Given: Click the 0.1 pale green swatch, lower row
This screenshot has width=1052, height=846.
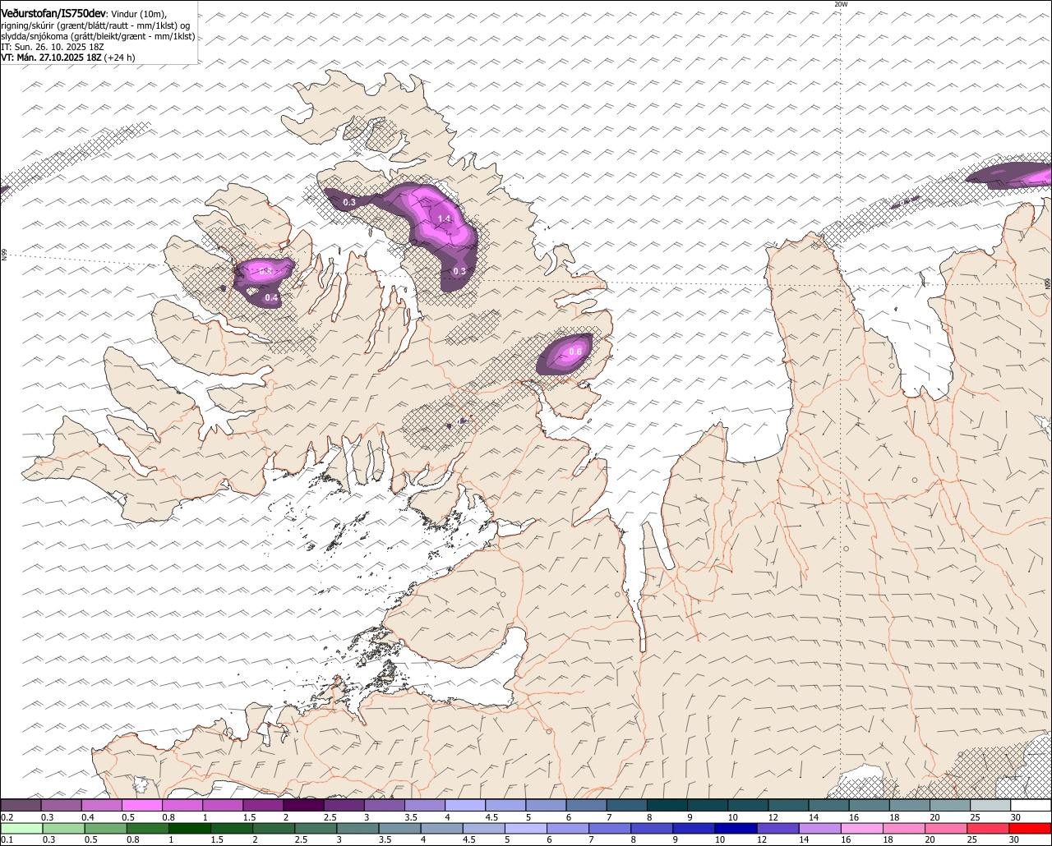Looking at the screenshot, I should click(21, 828).
